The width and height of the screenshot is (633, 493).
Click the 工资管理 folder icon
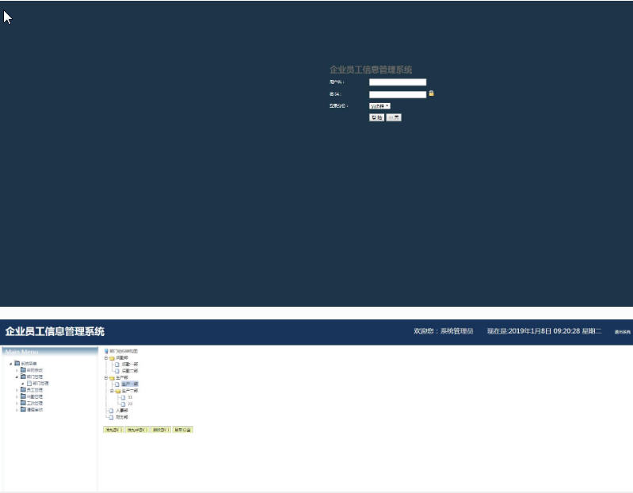click(x=23, y=403)
